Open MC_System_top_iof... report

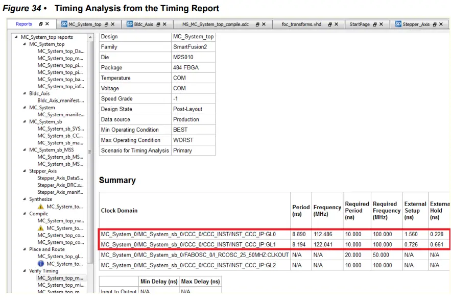pyautogui.click(x=61, y=86)
